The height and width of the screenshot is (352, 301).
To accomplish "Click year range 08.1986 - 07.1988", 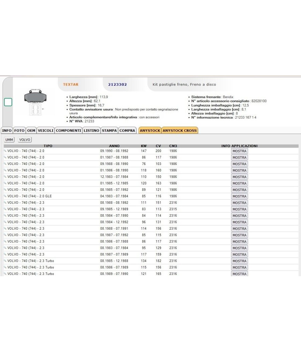I will click(x=114, y=241).
